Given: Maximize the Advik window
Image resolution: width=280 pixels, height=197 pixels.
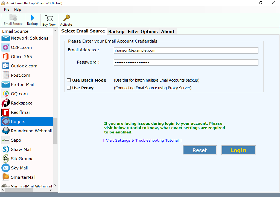Looking at the screenshot, I should [261, 3].
